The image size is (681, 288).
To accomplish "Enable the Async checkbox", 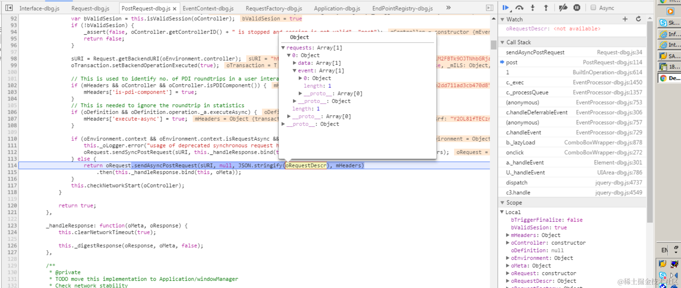I will [x=593, y=8].
